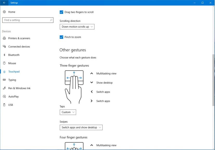Click the search magnifier icon
215x150 pixels.
(x=51, y=20)
